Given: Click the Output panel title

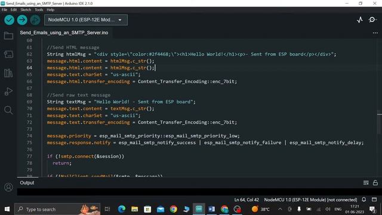Looking at the screenshot, I should 27,183.
